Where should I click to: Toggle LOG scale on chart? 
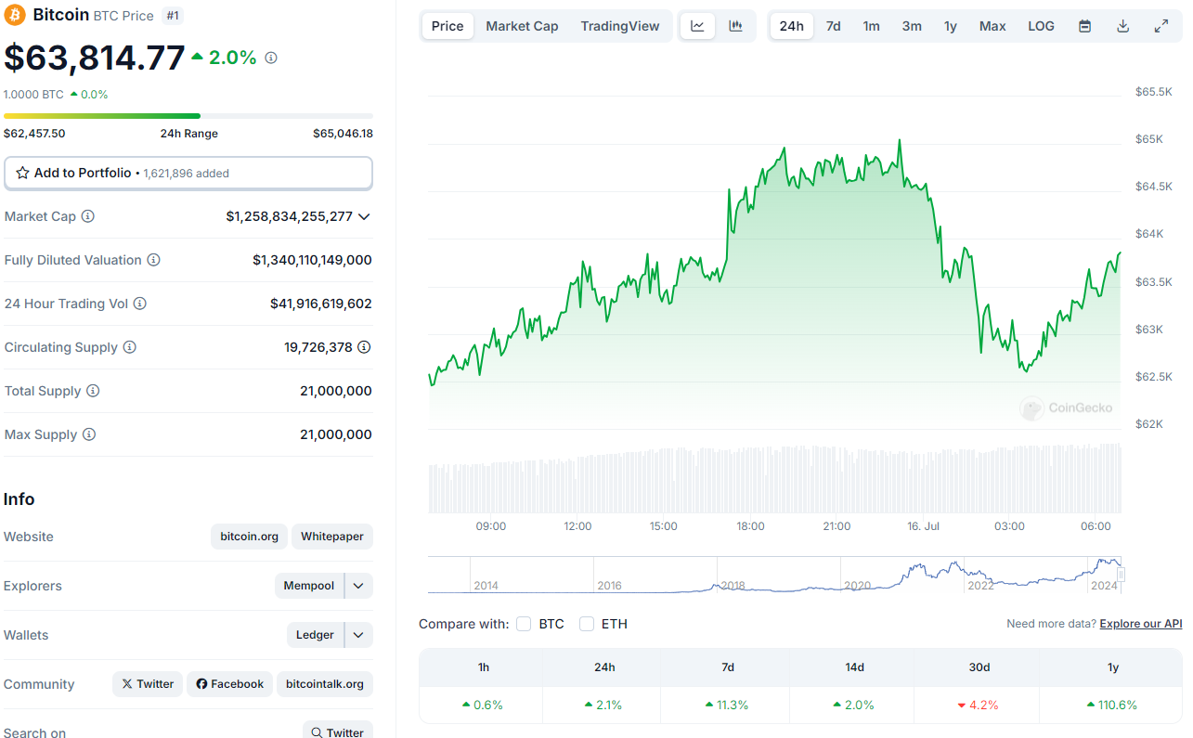tap(1041, 26)
